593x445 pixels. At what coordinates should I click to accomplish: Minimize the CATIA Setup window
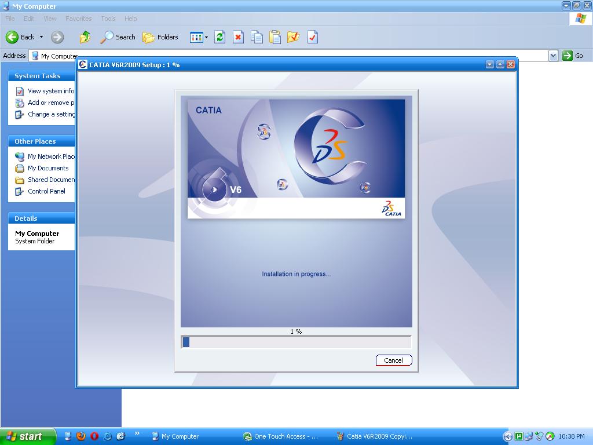pos(490,64)
